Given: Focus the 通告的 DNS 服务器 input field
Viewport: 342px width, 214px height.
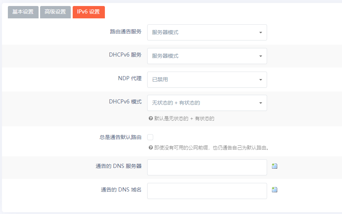Looking at the screenshot, I should pos(207,167).
